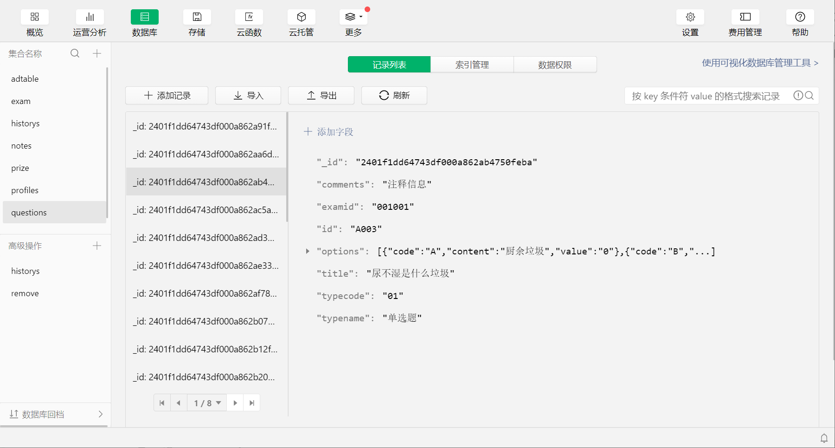835x448 pixels.
Task: Click the key-value record search field
Action: click(x=707, y=96)
